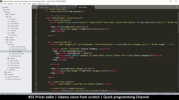The height and width of the screenshot is (100, 179).
Task: Expand the templates folder arrow
Action: [x=4, y=74]
